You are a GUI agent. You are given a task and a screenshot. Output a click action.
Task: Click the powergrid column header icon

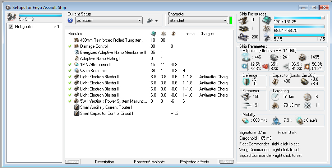(163, 34)
